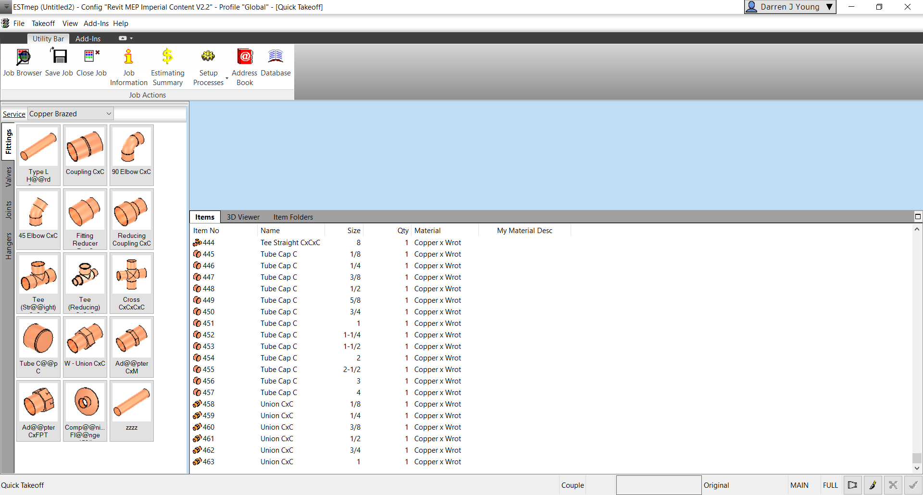
Task: Pick the Cross CxCxCxC fitting
Action: 132,283
